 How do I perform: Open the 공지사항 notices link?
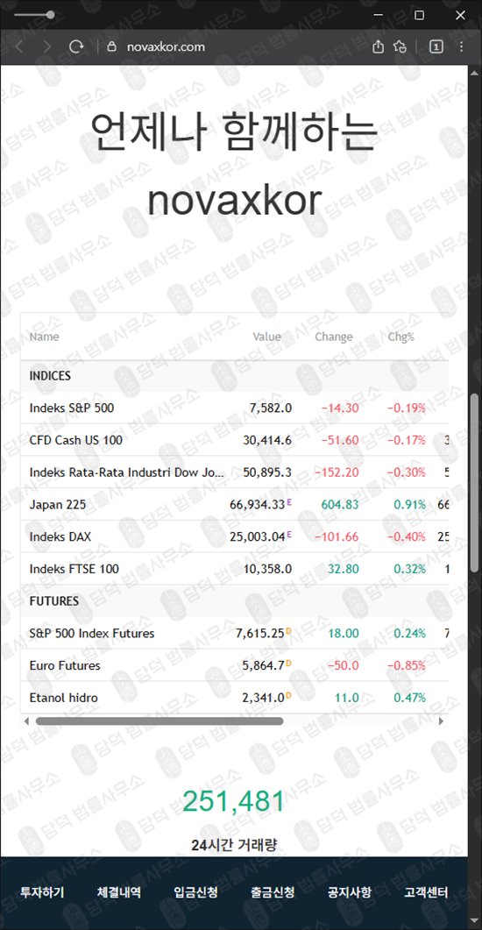[349, 891]
